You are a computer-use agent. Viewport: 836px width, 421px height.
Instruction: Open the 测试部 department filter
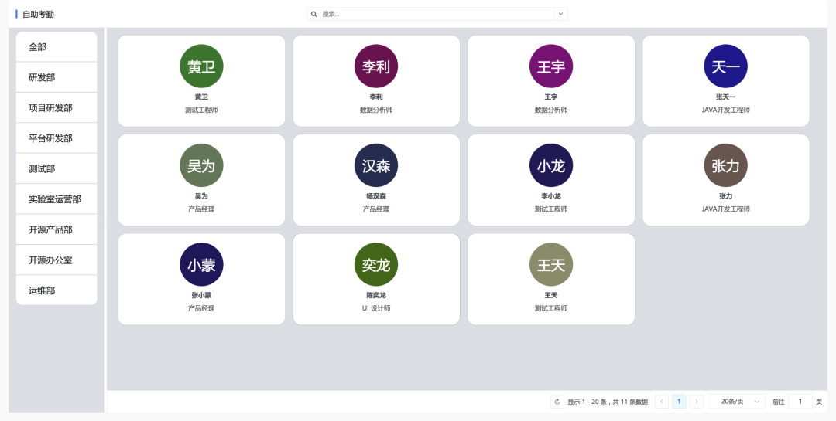tap(57, 168)
